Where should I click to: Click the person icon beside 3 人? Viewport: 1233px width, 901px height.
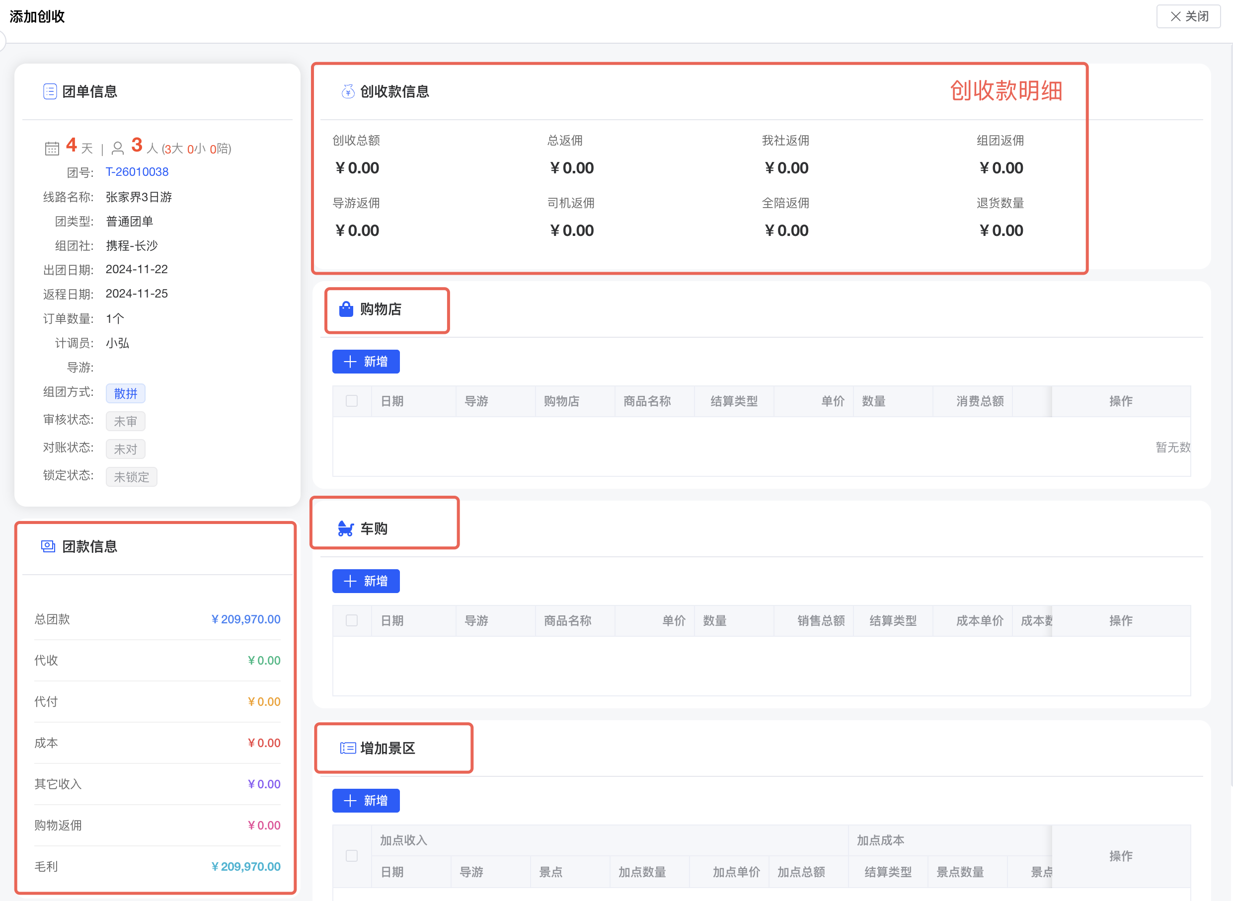pyautogui.click(x=117, y=149)
